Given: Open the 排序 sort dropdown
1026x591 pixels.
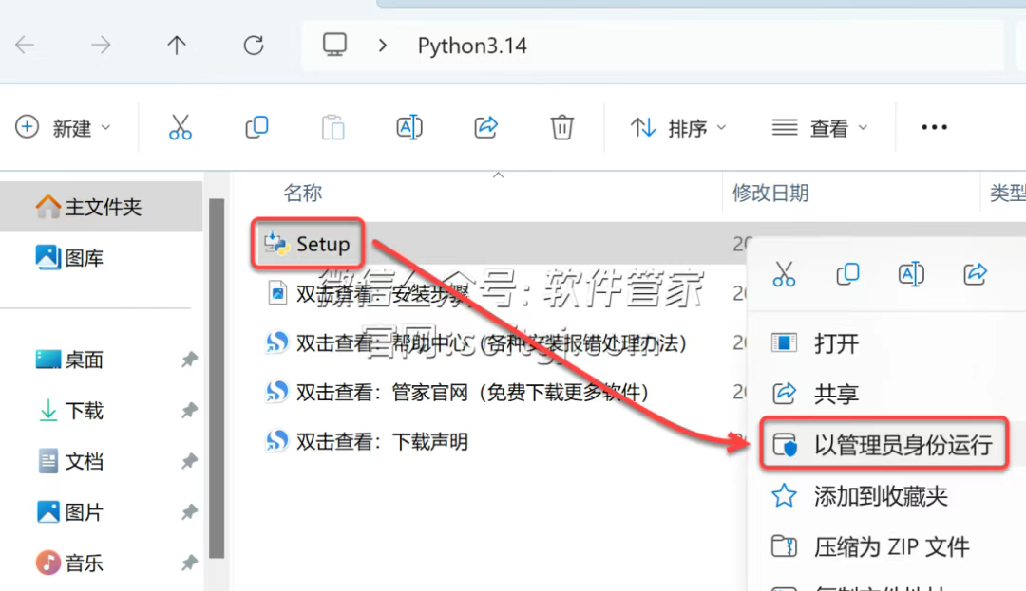Looking at the screenshot, I should click(x=678, y=128).
